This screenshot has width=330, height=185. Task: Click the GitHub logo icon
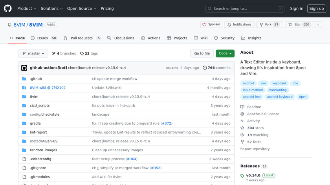(8, 9)
